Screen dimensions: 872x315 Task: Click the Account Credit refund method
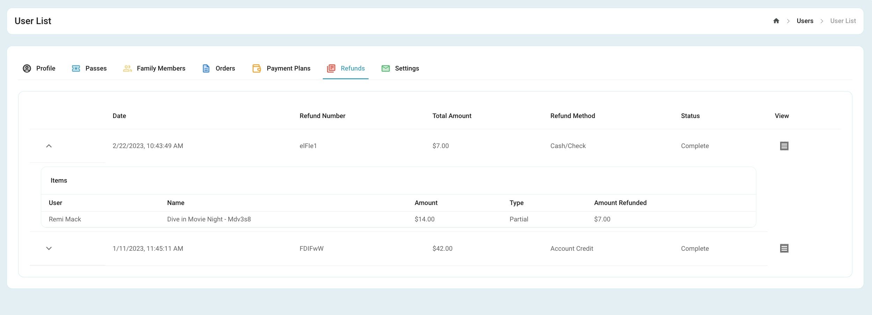pos(572,249)
